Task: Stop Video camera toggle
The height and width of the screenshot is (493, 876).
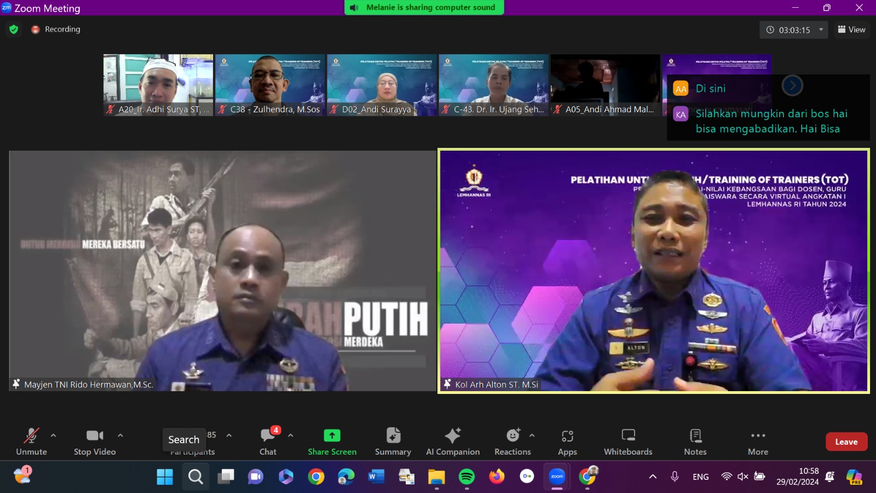Action: 95,441
